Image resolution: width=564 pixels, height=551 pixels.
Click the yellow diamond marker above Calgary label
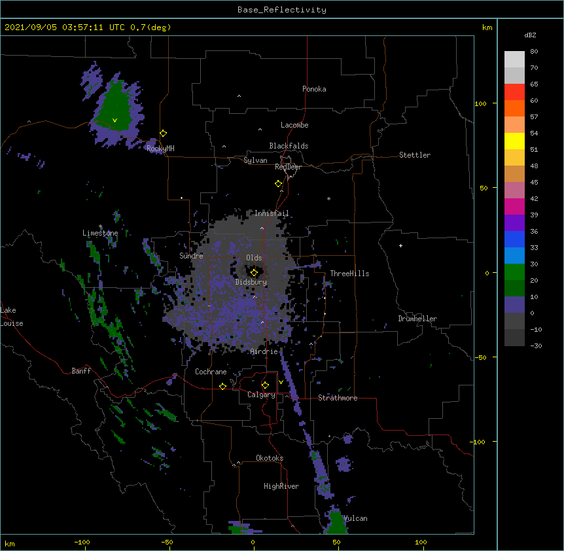[x=265, y=385]
